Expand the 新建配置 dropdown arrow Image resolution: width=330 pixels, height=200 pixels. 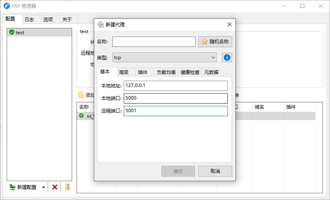coord(43,187)
